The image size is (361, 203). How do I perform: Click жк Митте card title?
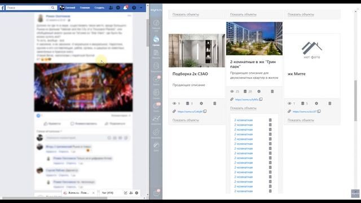click(x=297, y=74)
